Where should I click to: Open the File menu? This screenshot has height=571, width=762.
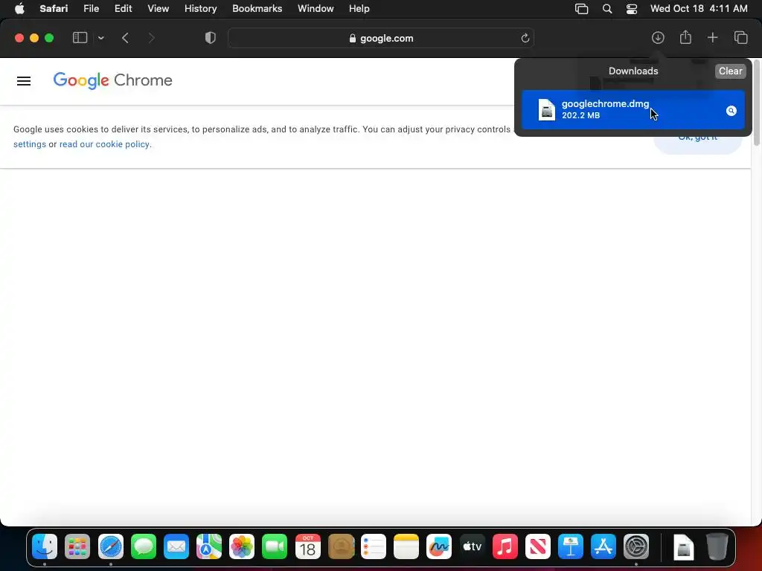click(91, 9)
